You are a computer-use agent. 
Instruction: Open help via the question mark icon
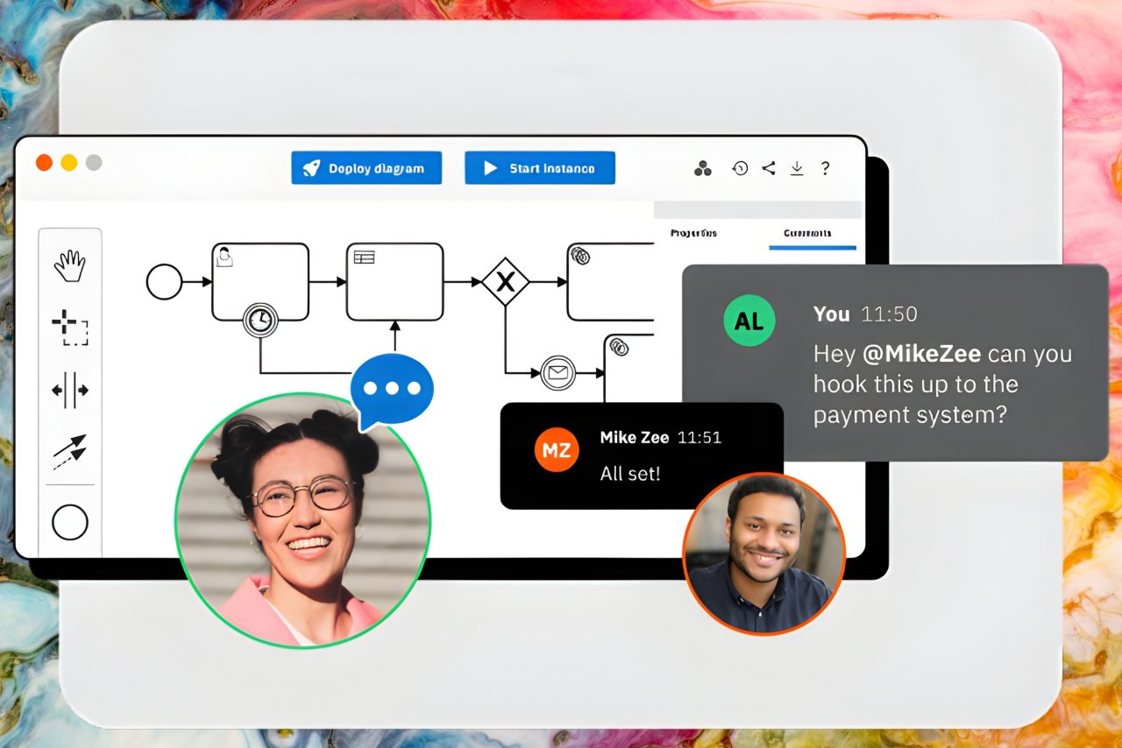(825, 168)
